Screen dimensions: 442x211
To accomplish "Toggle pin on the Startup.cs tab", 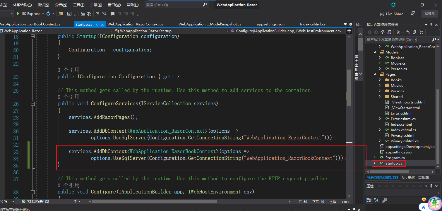I will (97, 25).
